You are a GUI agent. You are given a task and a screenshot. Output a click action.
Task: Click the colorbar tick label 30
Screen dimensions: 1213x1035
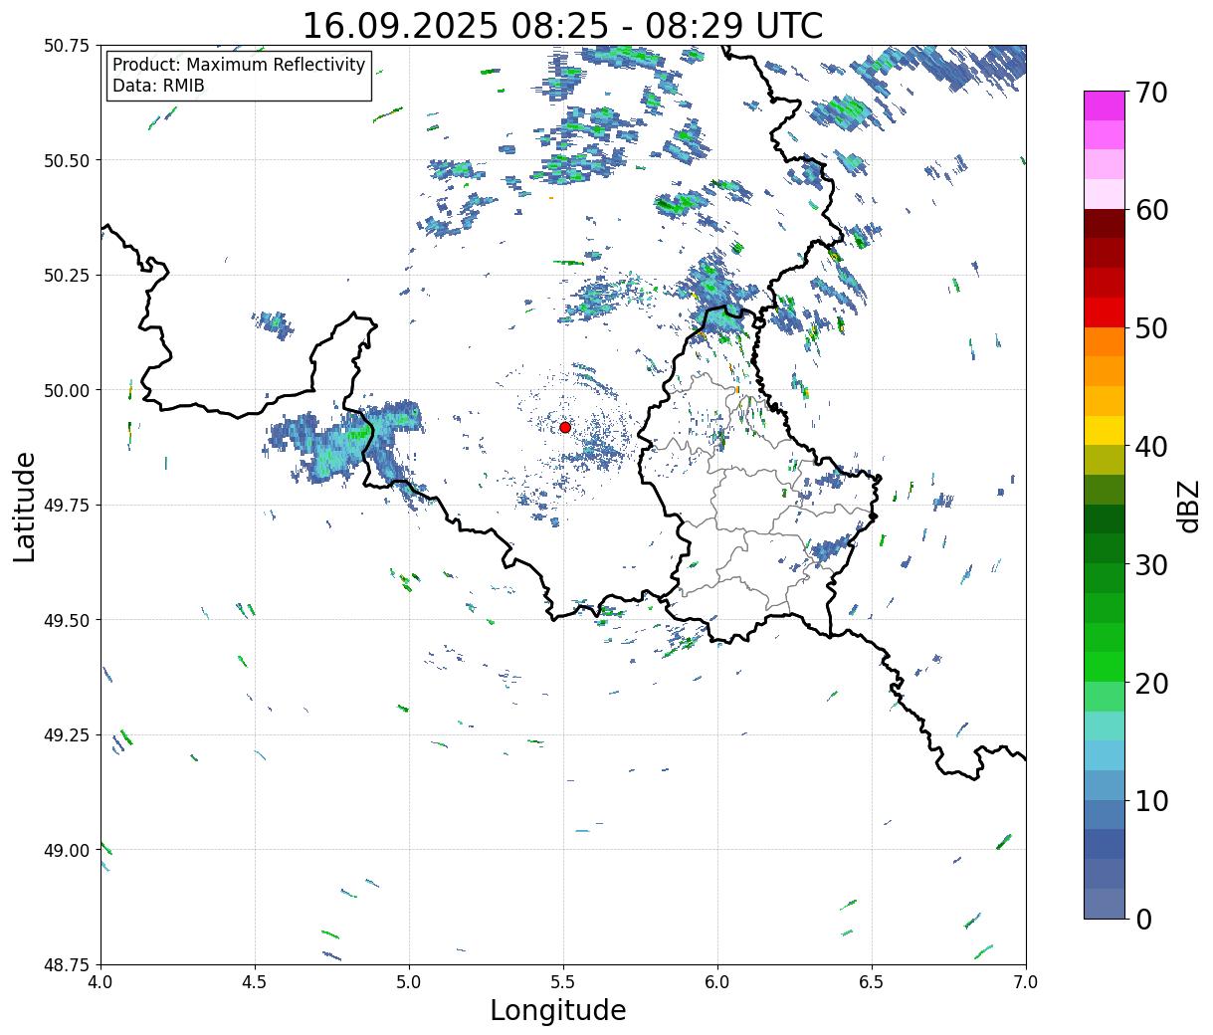[1151, 564]
